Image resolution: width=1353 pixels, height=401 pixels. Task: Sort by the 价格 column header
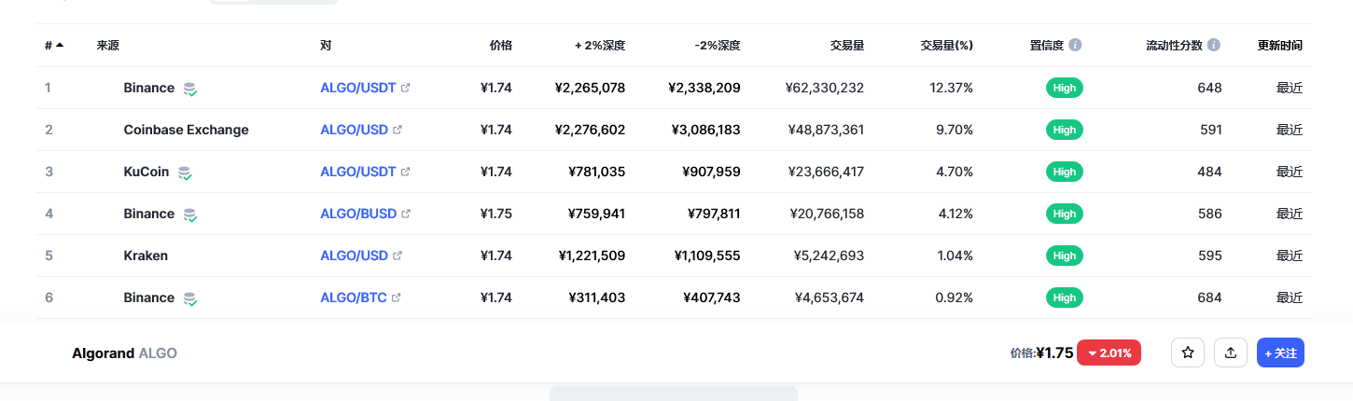pos(500,45)
